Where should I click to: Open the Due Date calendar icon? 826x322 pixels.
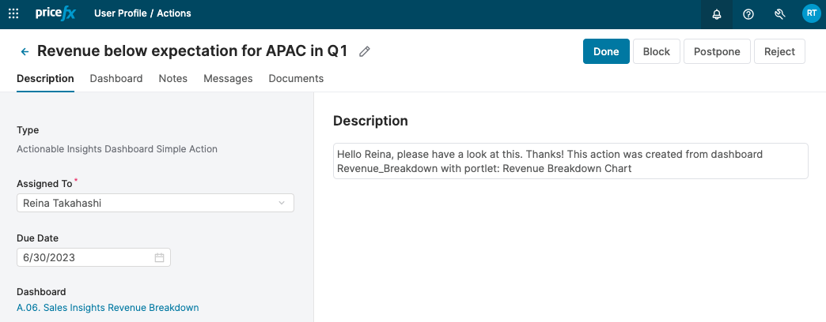point(159,257)
